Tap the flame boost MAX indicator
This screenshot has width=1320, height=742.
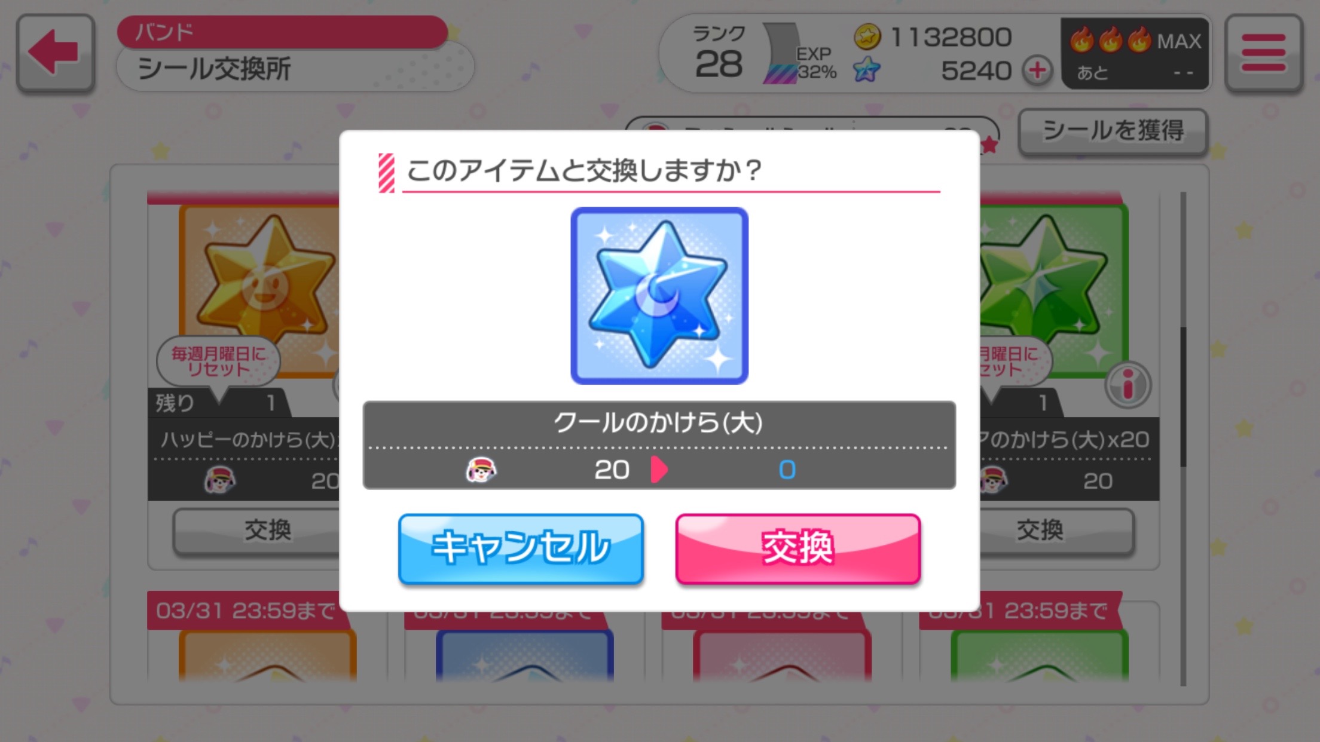(1135, 54)
